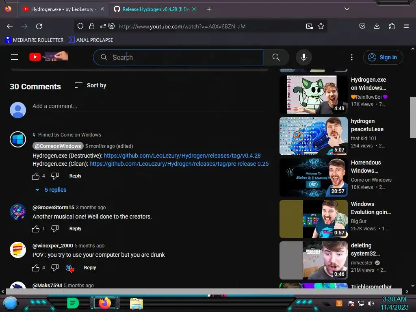Click the Add a comment field
This screenshot has width=416, height=312.
tap(148, 106)
